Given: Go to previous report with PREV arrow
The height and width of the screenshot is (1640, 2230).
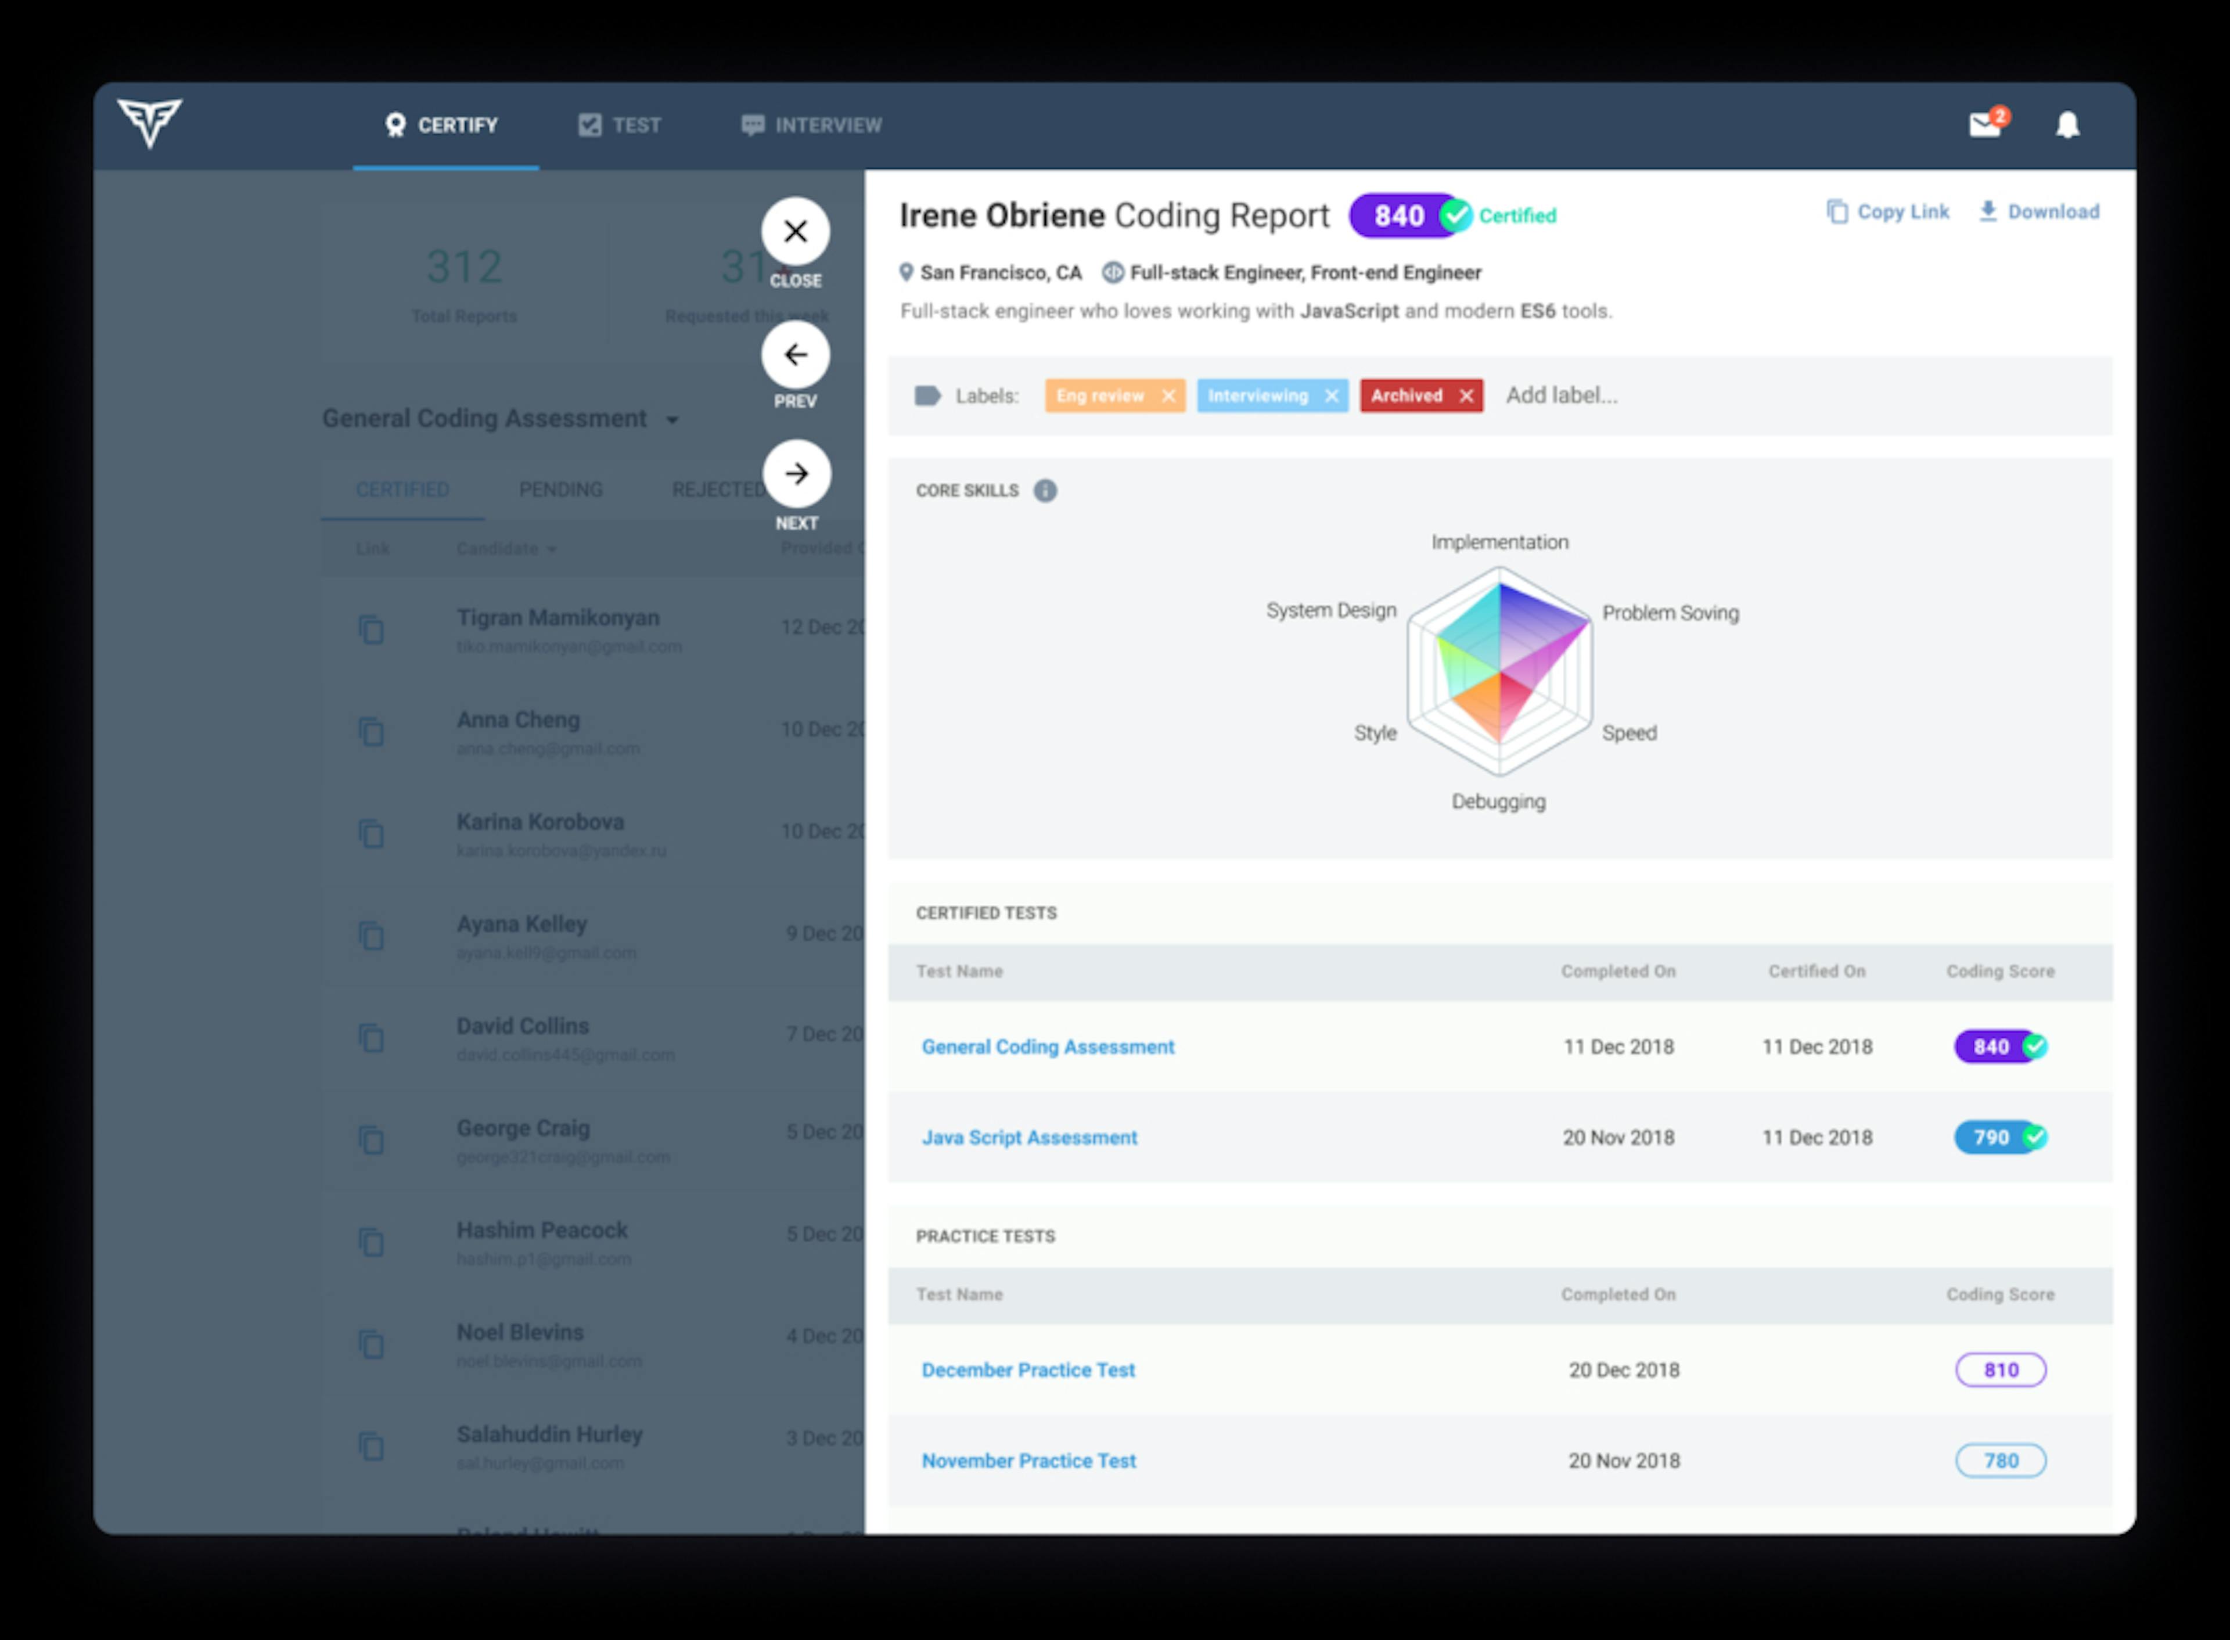Looking at the screenshot, I should point(795,354).
